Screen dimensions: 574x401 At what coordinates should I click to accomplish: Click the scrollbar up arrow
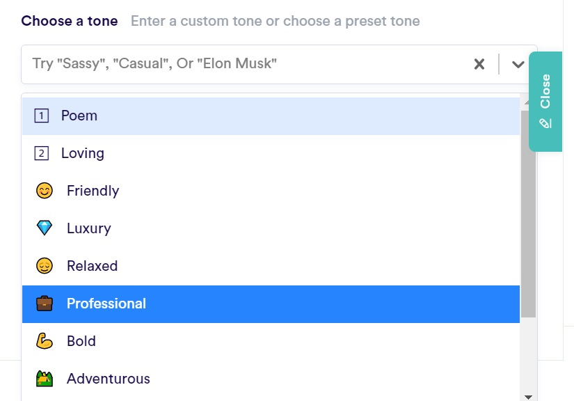click(528, 102)
